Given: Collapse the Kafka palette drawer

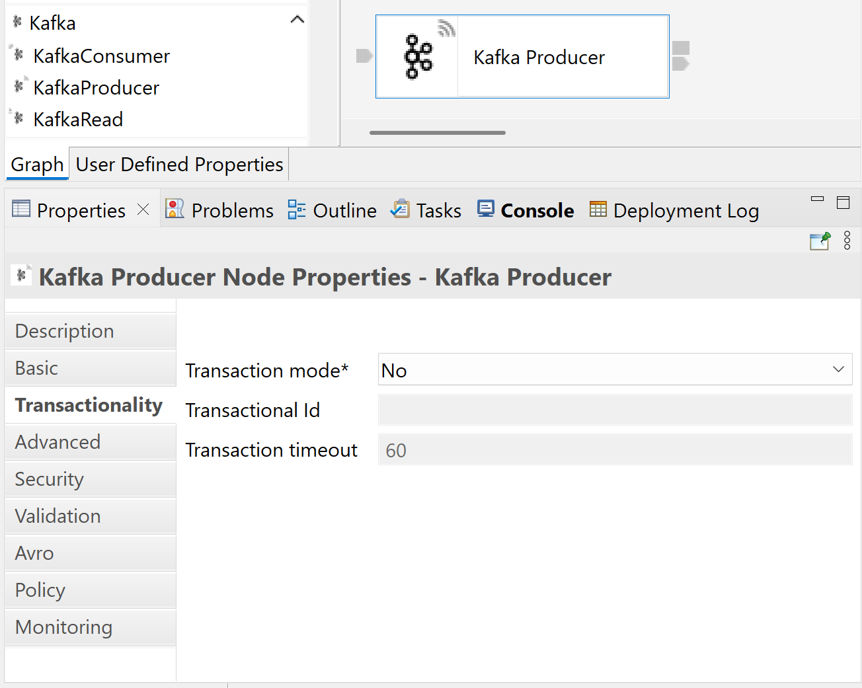Looking at the screenshot, I should pyautogui.click(x=297, y=20).
